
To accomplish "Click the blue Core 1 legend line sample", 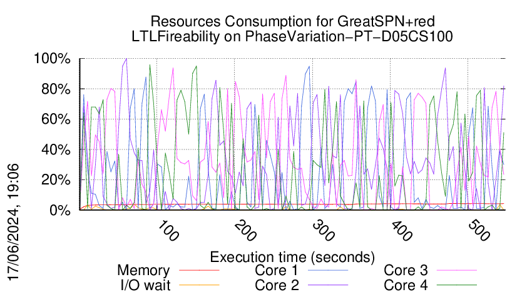I will click(328, 270).
